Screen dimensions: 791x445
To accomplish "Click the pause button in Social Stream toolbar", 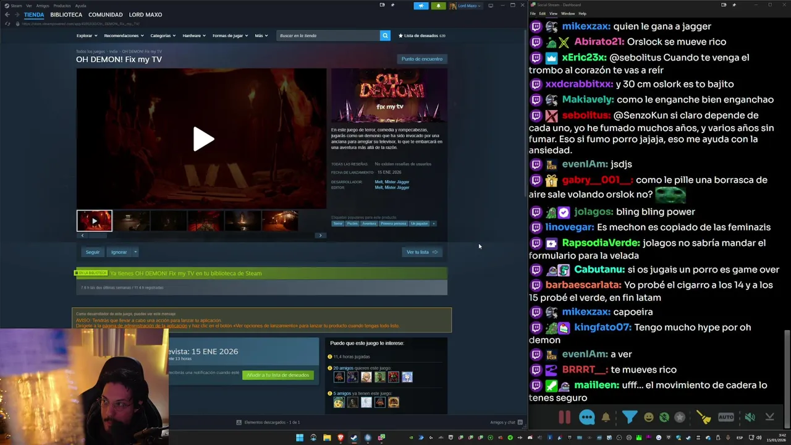I will (x=564, y=417).
